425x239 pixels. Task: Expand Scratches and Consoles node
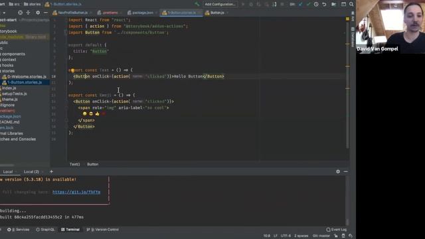pyautogui.click(x=18, y=139)
